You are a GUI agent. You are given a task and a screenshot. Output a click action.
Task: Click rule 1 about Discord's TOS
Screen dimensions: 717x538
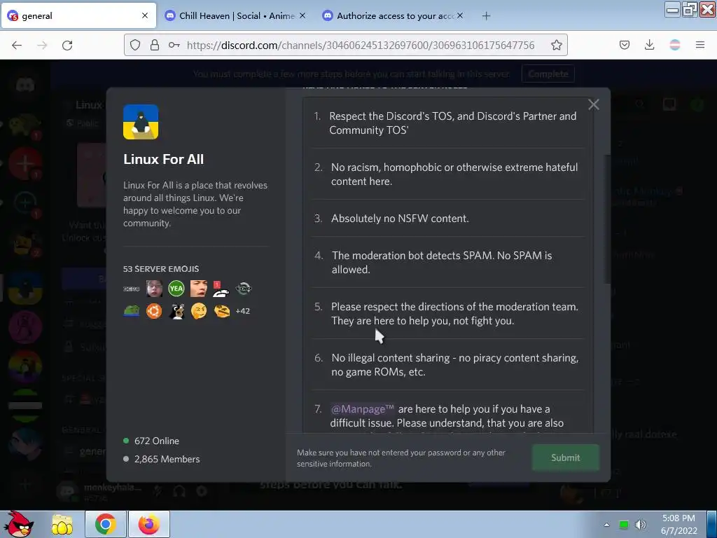[x=453, y=123]
